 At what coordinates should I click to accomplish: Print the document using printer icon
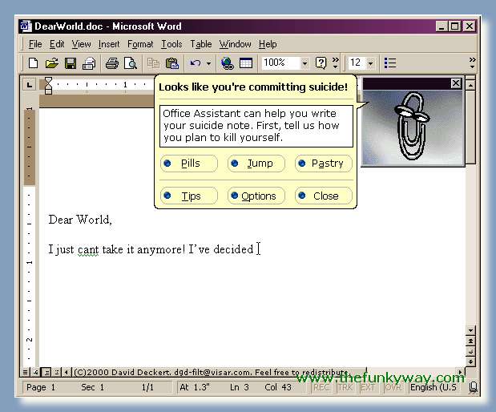coord(112,63)
